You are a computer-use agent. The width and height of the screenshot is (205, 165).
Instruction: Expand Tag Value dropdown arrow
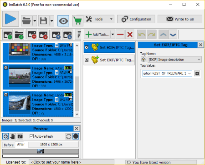point(190,74)
